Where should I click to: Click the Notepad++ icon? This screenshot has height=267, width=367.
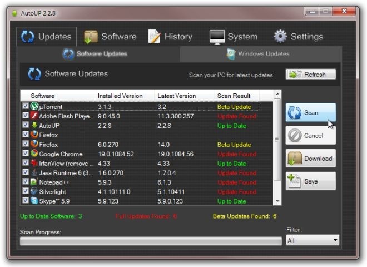coord(34,182)
